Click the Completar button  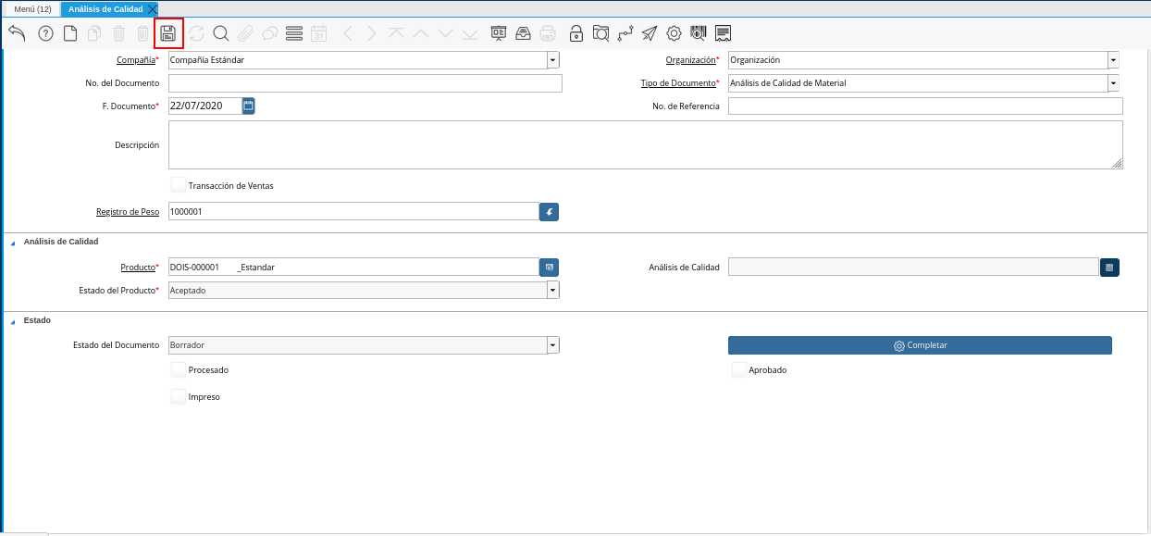(x=920, y=345)
